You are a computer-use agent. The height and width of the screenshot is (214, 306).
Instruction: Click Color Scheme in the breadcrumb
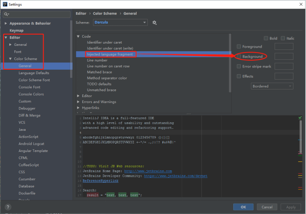[x=105, y=13]
